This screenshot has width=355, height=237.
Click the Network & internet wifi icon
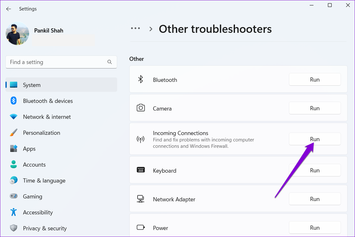tap(14, 117)
